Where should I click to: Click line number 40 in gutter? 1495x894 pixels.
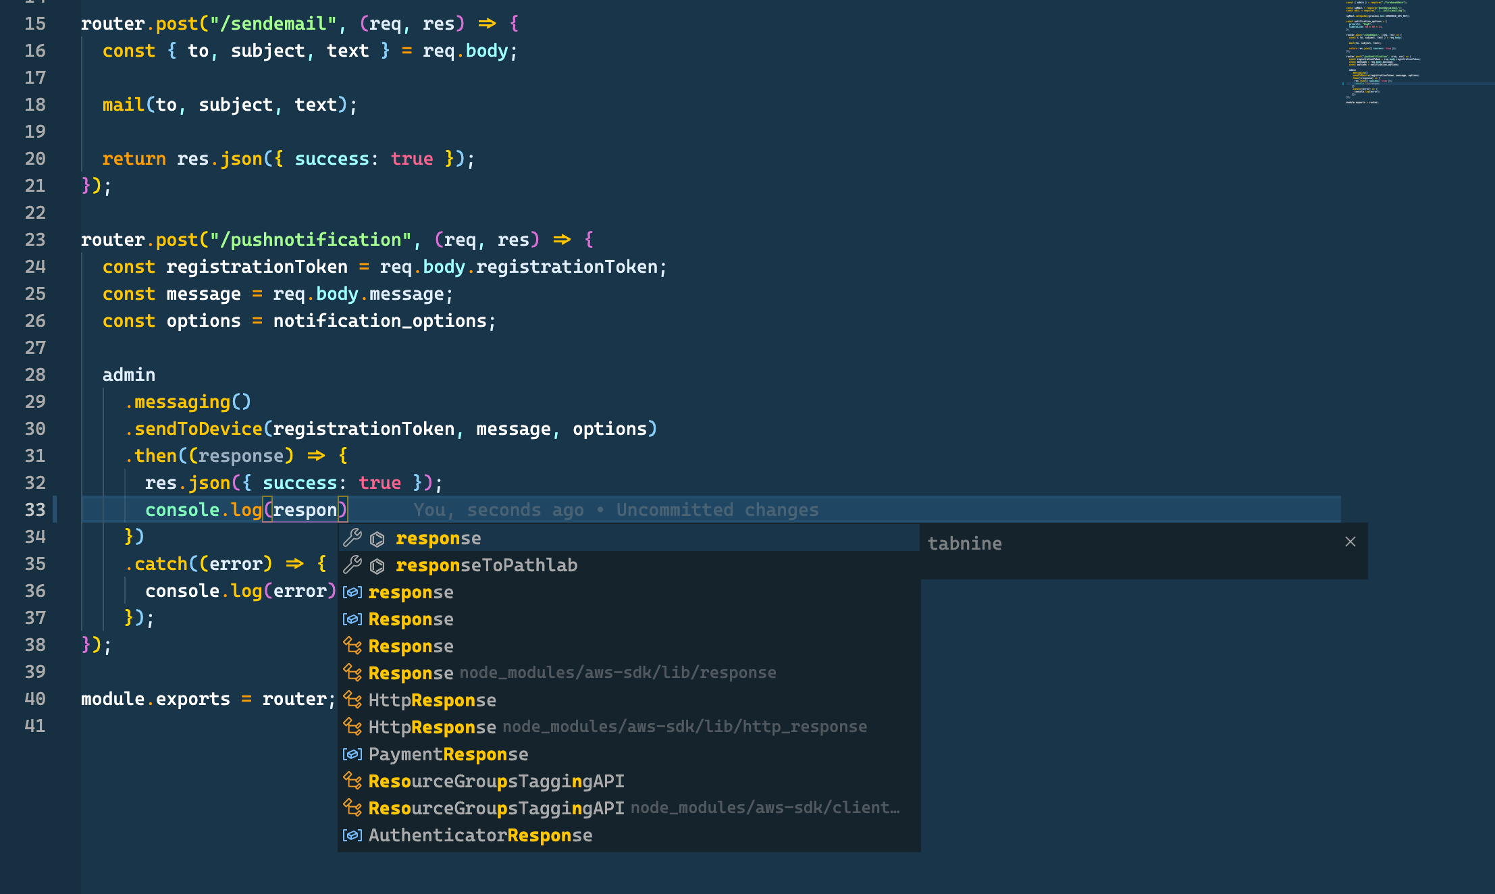point(35,699)
